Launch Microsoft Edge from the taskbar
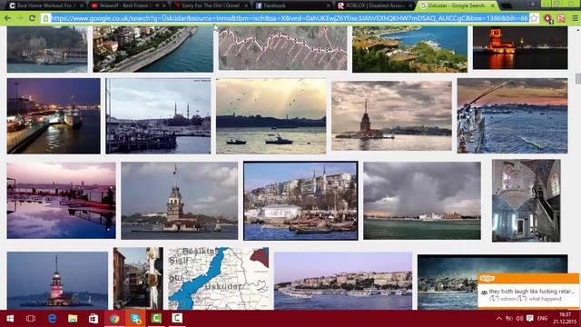 (x=52, y=319)
